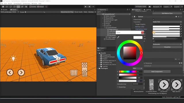
Task: Open the Layout dropdown
Action: pos(178,7)
